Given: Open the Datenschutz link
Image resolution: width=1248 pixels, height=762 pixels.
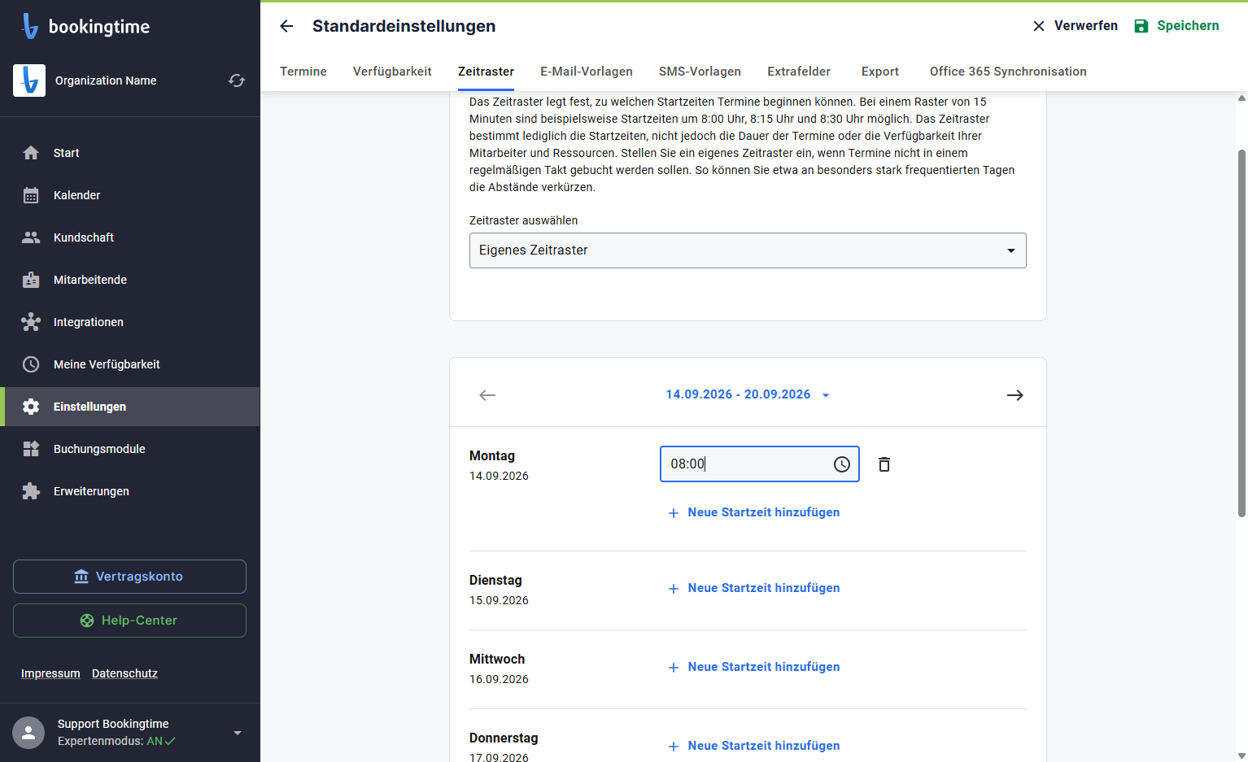Looking at the screenshot, I should tap(124, 673).
